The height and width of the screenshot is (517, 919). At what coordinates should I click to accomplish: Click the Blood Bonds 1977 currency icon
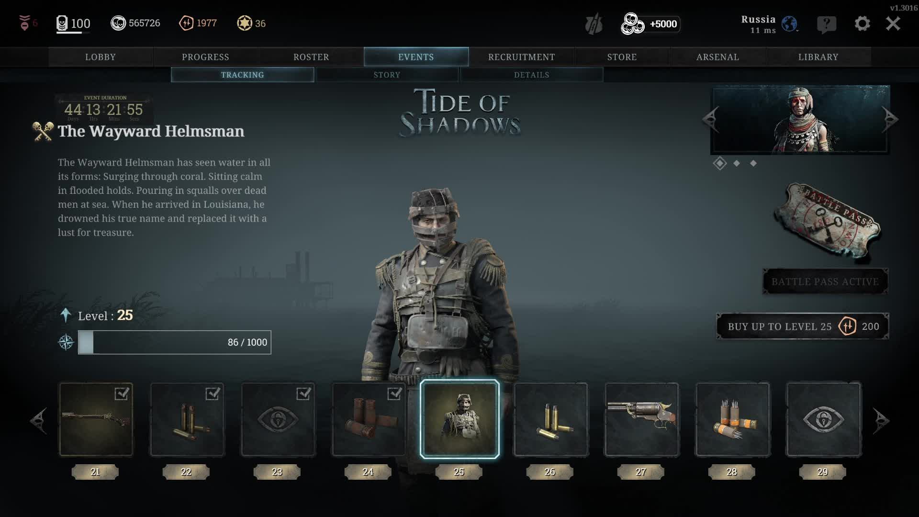pos(186,23)
